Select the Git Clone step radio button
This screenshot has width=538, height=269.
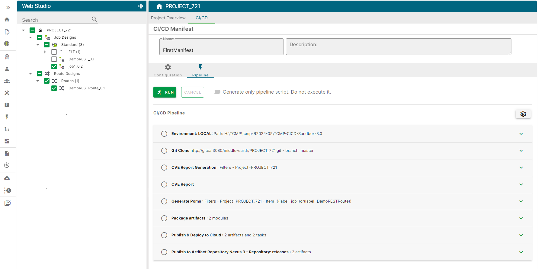pos(164,151)
